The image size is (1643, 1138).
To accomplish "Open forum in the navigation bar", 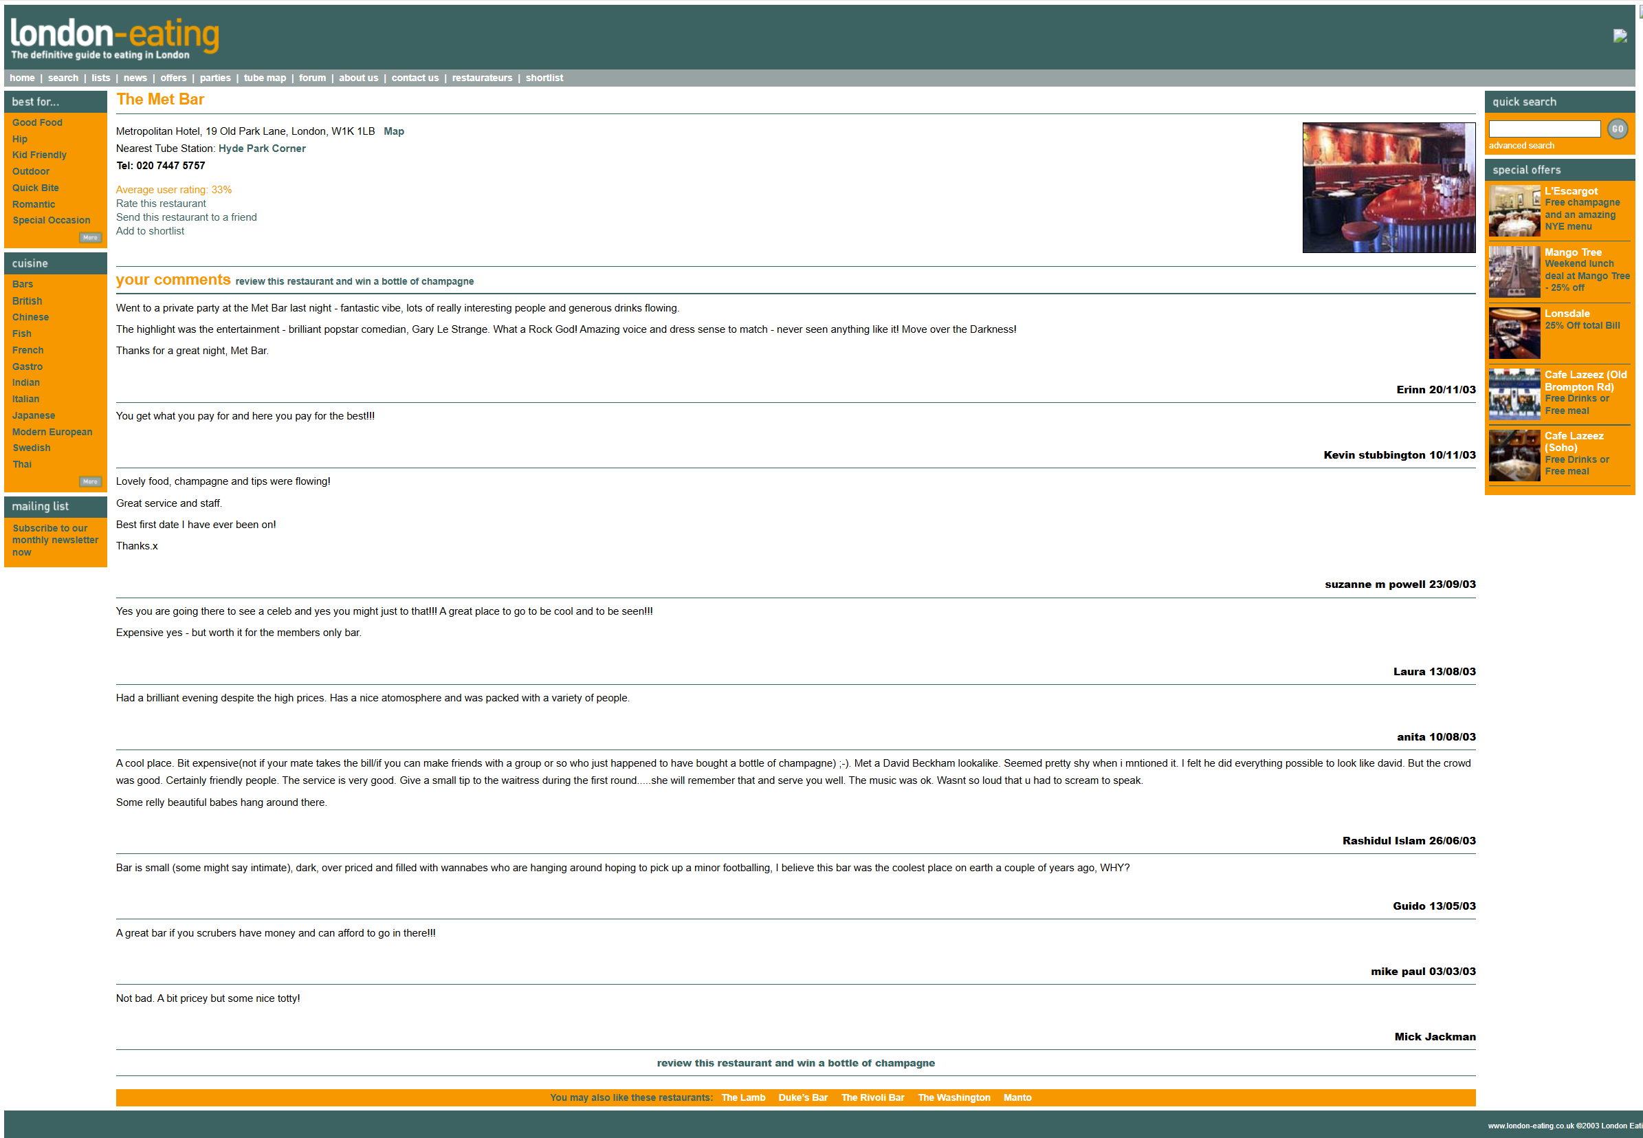I will point(312,78).
